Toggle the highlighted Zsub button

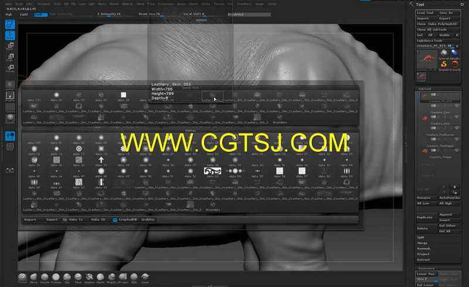40,14
